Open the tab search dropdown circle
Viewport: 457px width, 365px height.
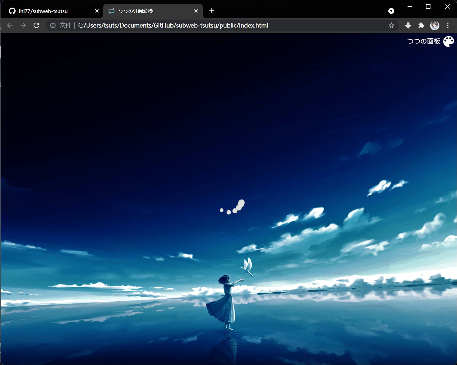coord(391,11)
